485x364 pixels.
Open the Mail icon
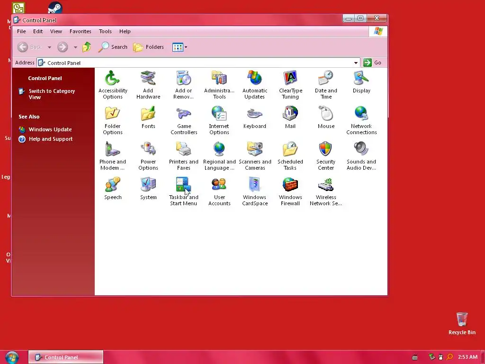point(290,118)
